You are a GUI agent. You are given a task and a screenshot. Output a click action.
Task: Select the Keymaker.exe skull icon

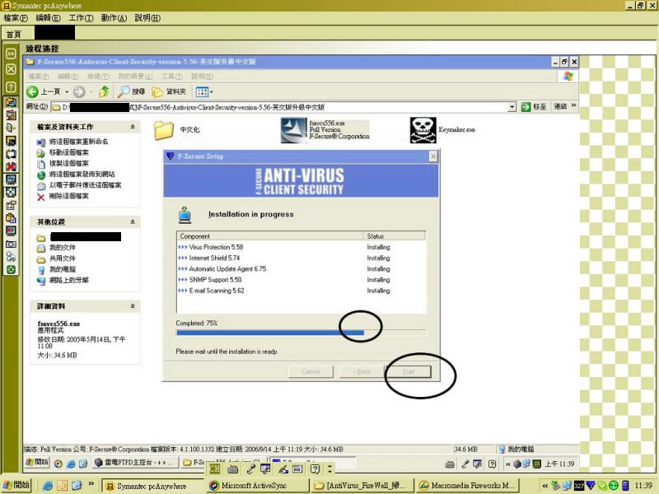pos(423,130)
